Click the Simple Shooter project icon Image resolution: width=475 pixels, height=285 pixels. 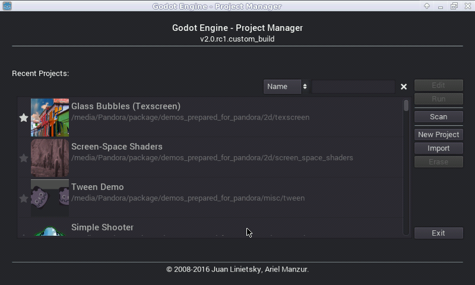50,231
